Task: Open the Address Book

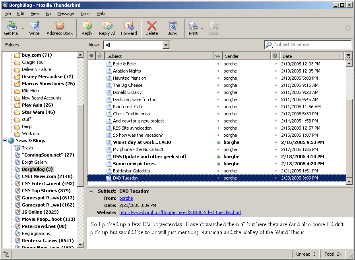Action: [60, 28]
